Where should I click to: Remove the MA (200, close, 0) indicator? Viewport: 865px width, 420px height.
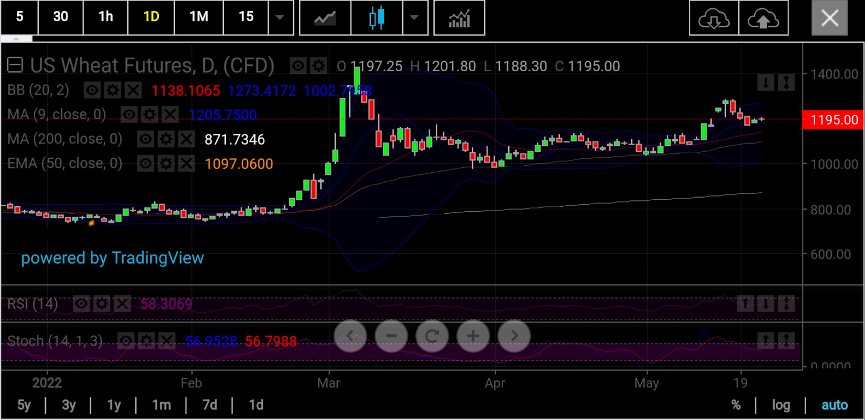click(187, 139)
